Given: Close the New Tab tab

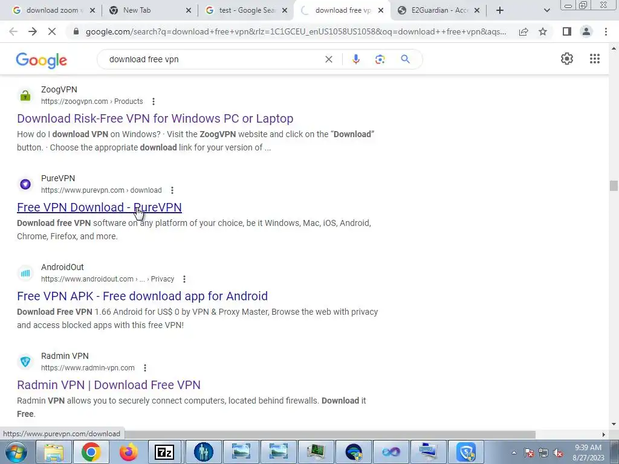Looking at the screenshot, I should coord(189,10).
